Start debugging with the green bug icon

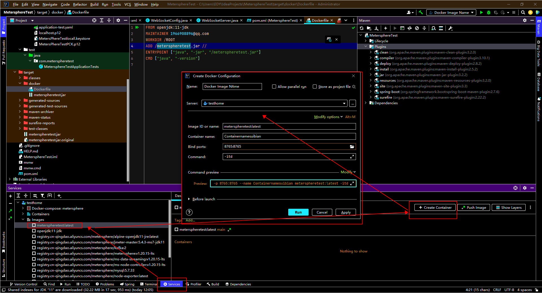tap(489, 12)
